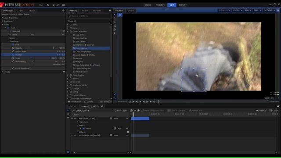The height and width of the screenshot is (158, 281).
Task: Toggle the Position keyframe circle
Action: pos(13,54)
